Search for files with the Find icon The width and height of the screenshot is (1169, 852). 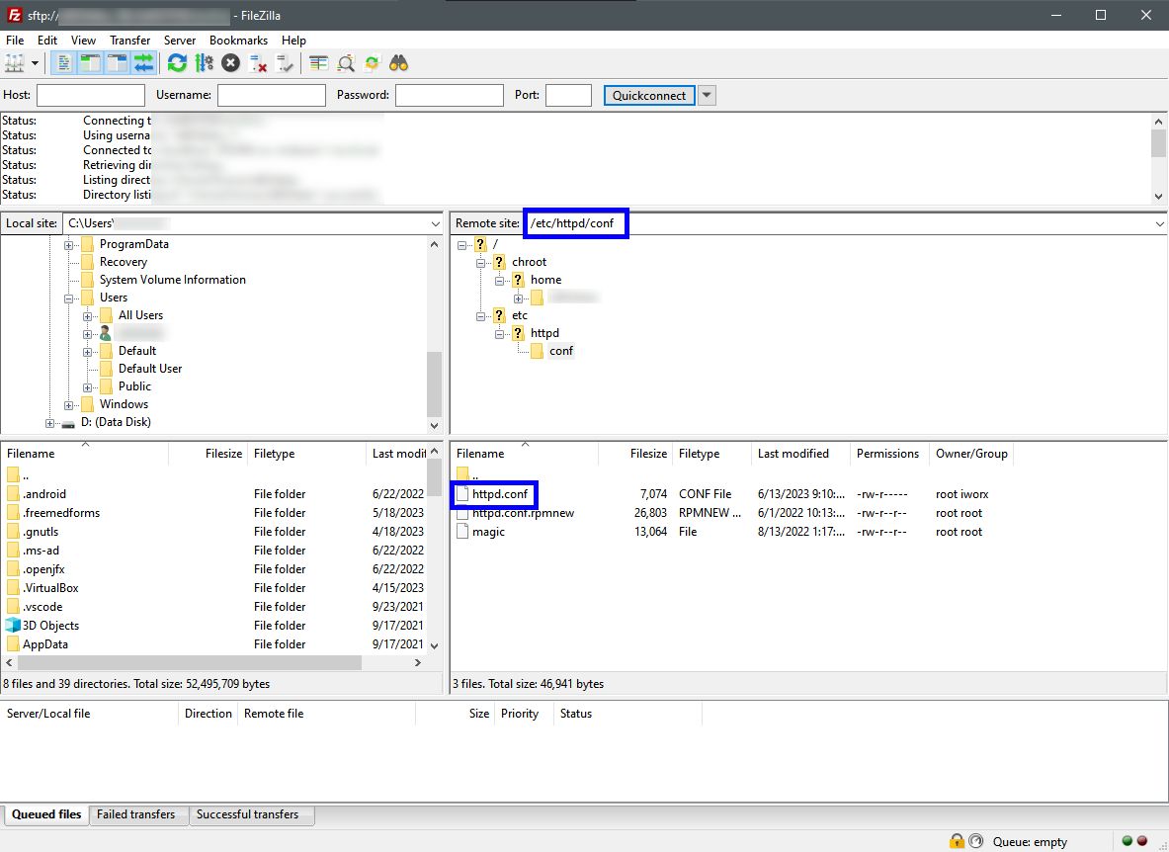coord(397,62)
